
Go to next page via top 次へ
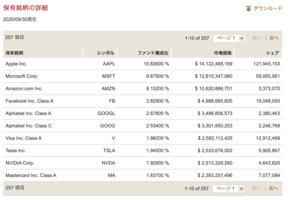point(274,38)
